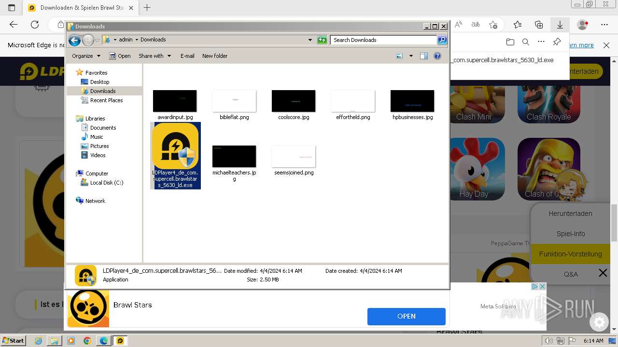Open the Organize menu
Image resolution: width=618 pixels, height=347 pixels.
[86, 56]
